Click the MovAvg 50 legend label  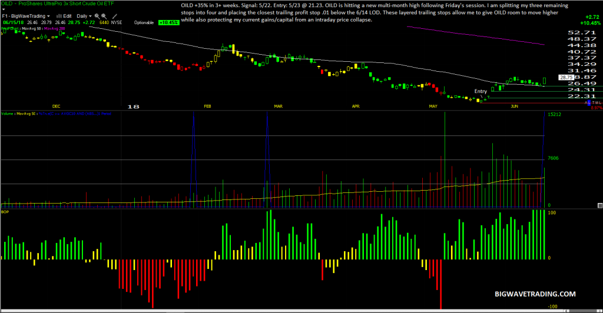coord(31,28)
